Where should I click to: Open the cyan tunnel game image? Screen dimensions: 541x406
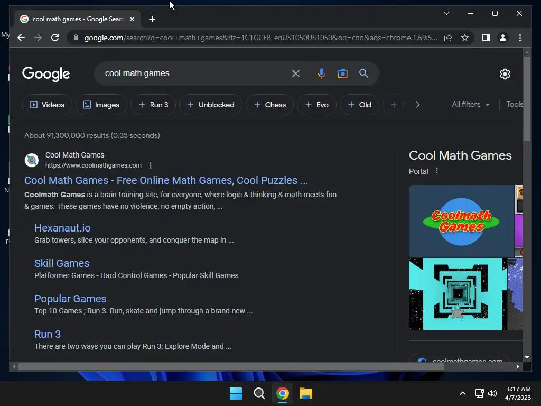coord(458,294)
